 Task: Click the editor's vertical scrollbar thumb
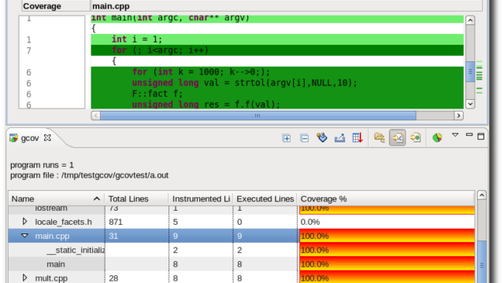tap(470, 72)
